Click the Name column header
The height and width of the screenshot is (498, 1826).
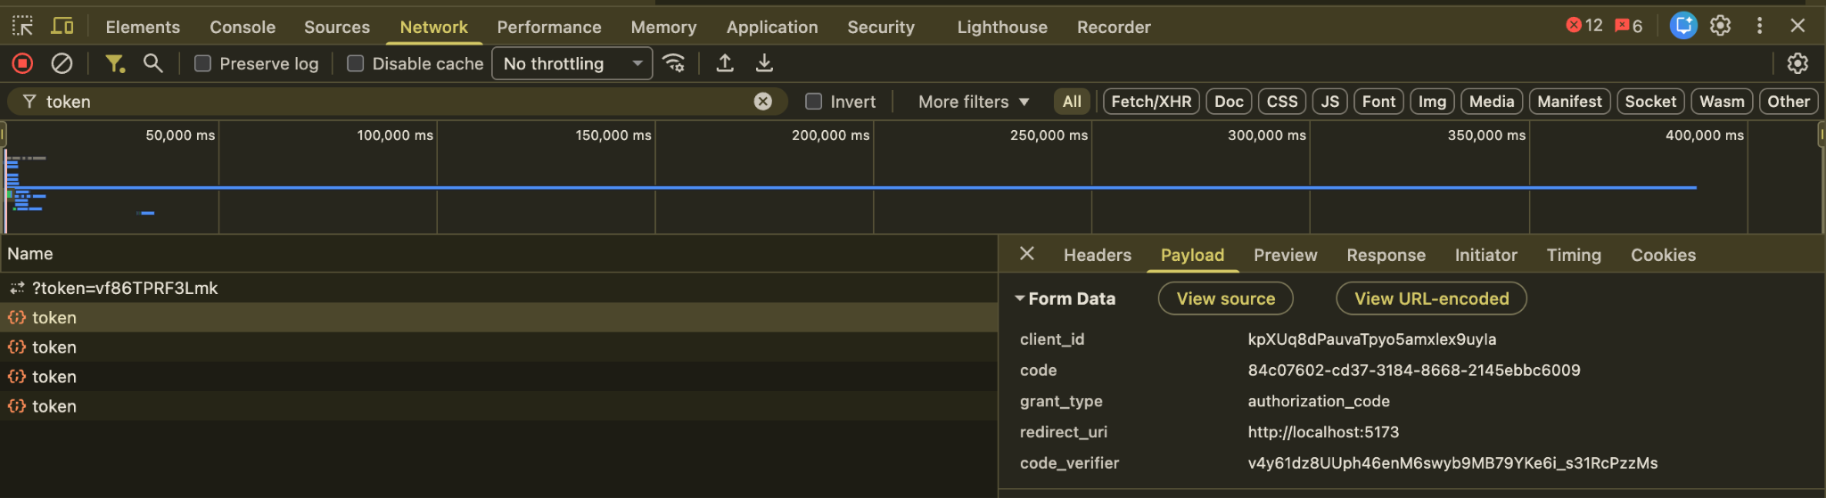point(498,254)
